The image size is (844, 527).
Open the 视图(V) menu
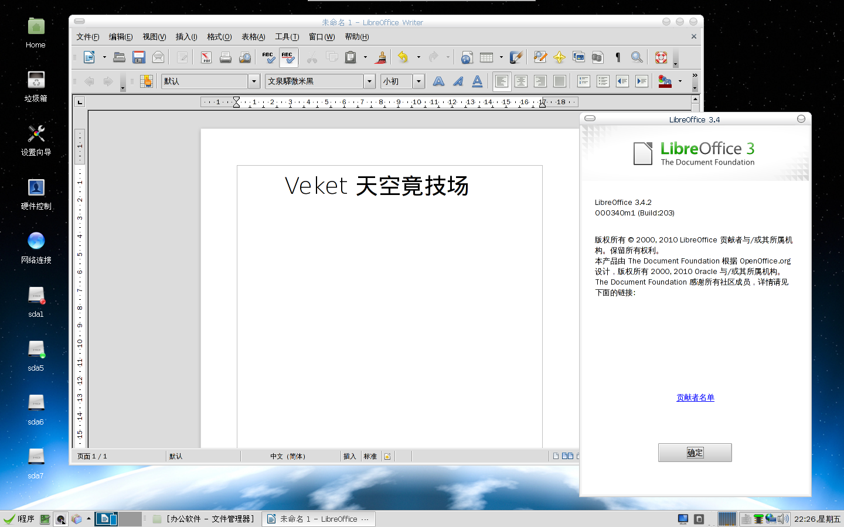[154, 37]
